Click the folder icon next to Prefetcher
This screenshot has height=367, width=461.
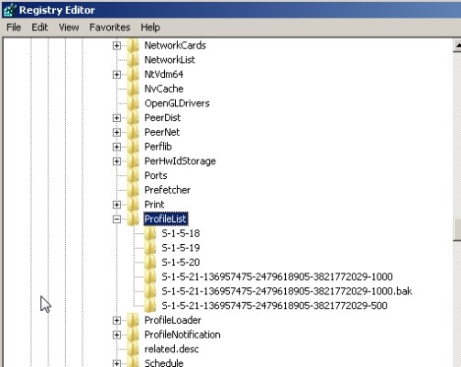coord(133,190)
